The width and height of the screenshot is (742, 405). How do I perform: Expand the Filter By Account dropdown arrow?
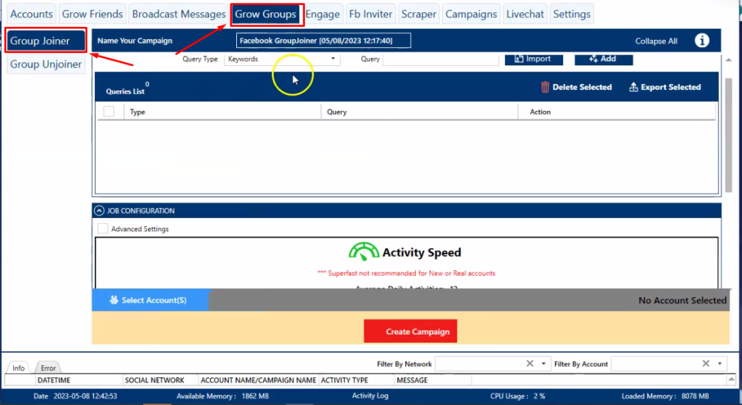(720, 364)
